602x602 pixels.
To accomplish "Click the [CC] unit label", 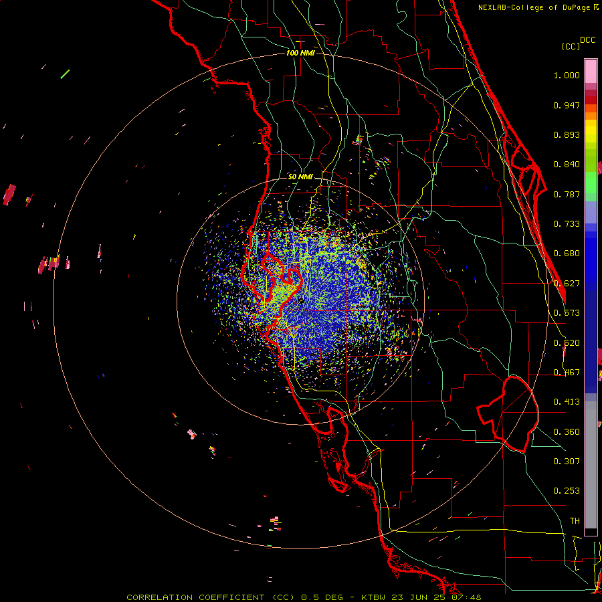I will 571,46.
